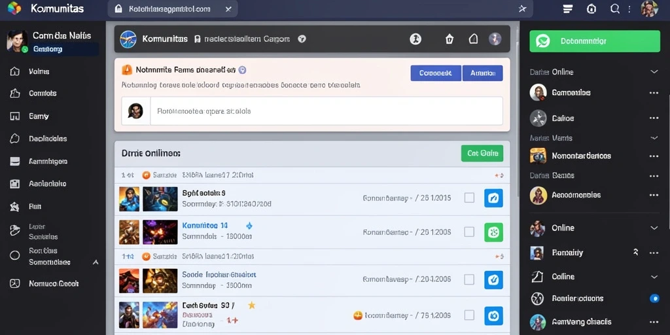This screenshot has height=335, width=670.
Task: Open the small avatar in Komunitas header
Action: click(495, 39)
